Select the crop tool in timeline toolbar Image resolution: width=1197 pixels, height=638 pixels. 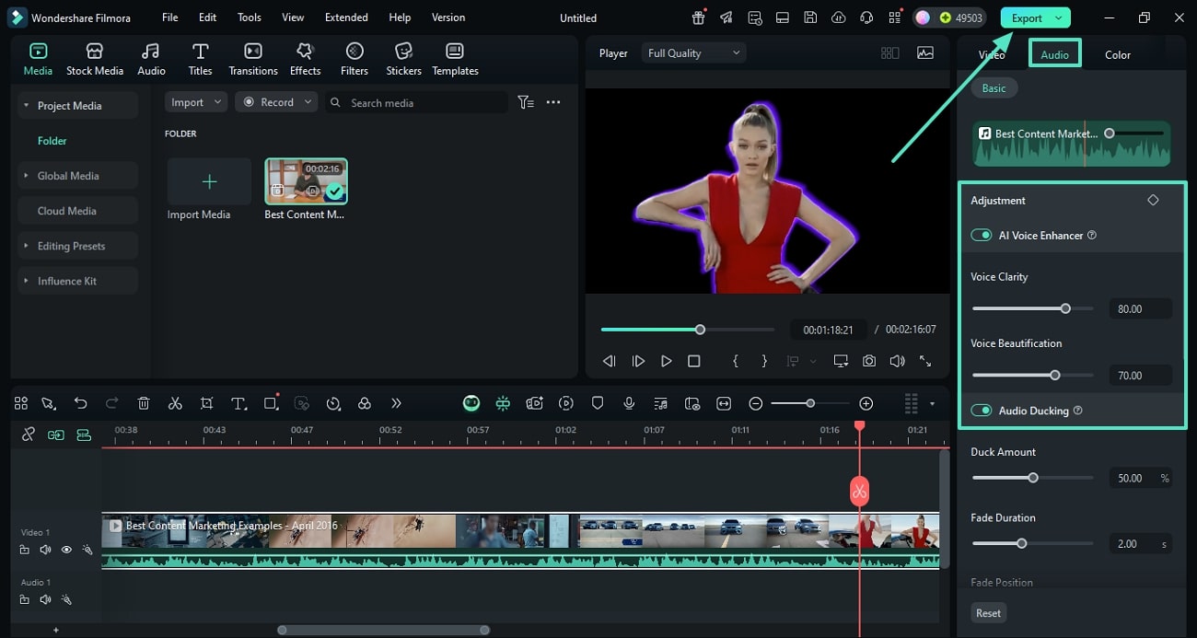[x=206, y=403]
